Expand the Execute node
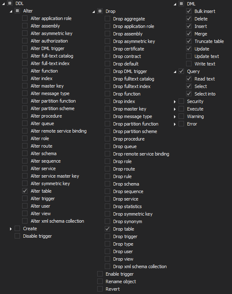This screenshot has width=232, height=294. (174, 109)
